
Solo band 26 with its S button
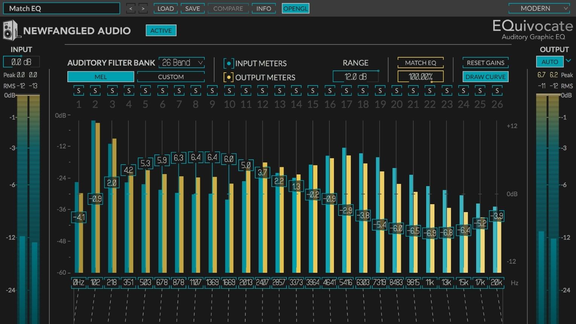497,90
